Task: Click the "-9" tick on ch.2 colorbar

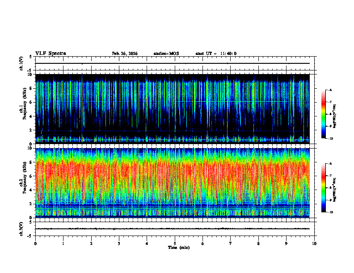Action: 330,200
